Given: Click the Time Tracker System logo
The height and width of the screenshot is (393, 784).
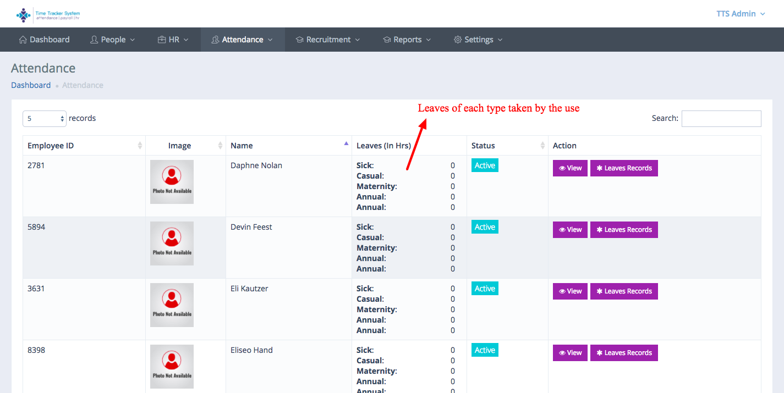Looking at the screenshot, I should (48, 14).
